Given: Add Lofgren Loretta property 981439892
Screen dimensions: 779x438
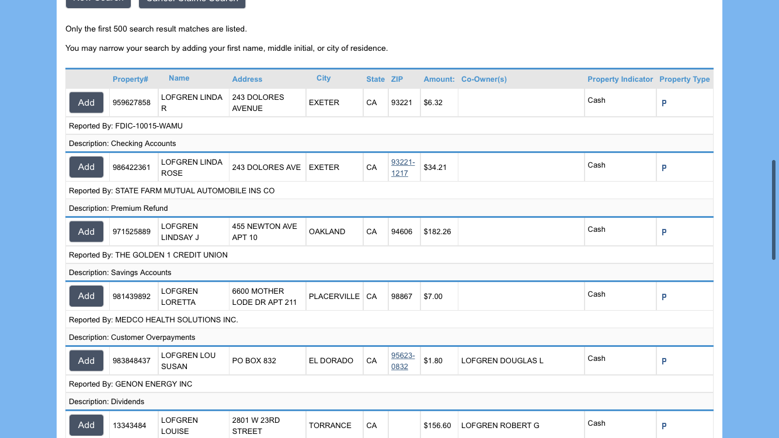Looking at the screenshot, I should (86, 296).
